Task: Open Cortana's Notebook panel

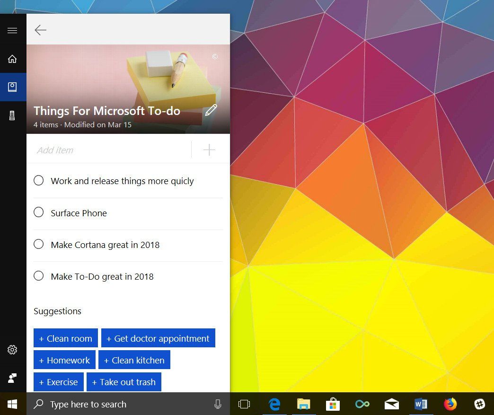Action: (13, 87)
